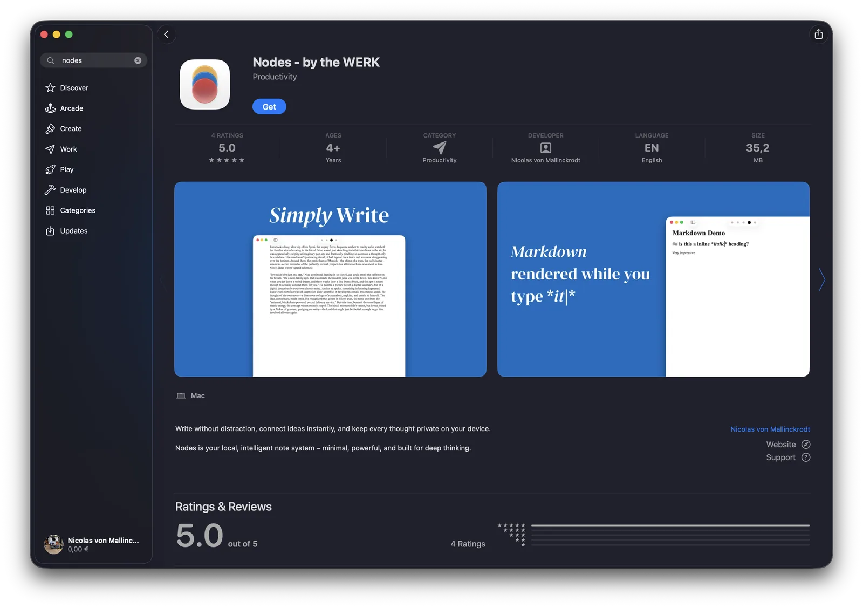This screenshot has height=608, width=863.
Task: Click the EN language info
Action: (x=652, y=148)
